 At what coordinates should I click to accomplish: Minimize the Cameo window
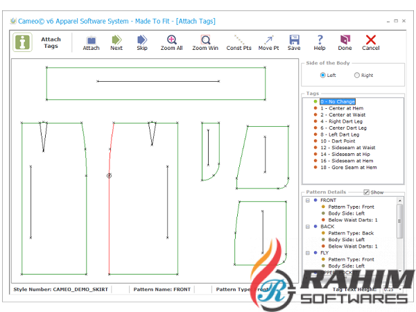pyautogui.click(x=388, y=21)
